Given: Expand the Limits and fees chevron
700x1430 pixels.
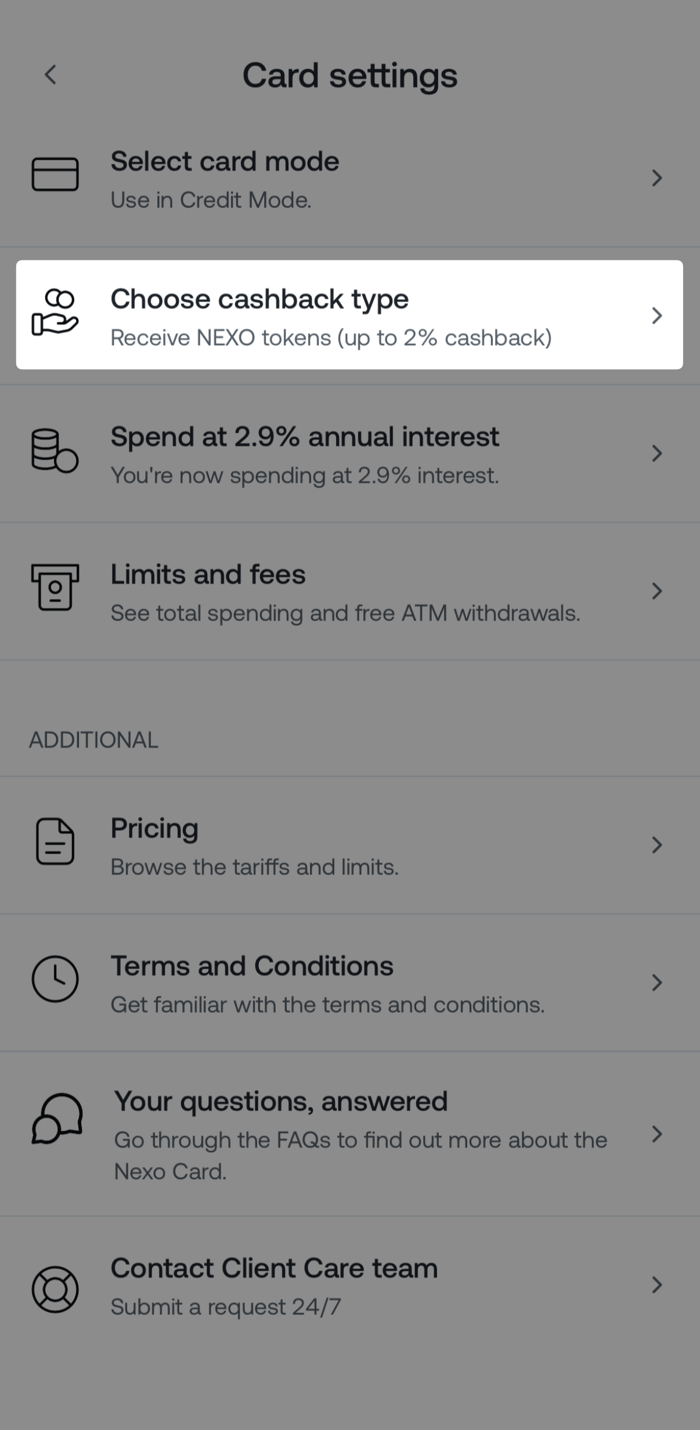Looking at the screenshot, I should coord(656,591).
